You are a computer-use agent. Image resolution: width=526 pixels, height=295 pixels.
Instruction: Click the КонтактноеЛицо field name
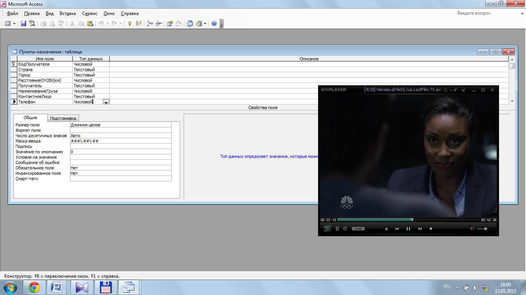(45, 96)
